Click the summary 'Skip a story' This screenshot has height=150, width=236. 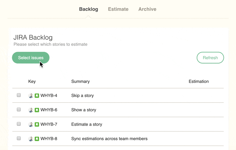pos(83,96)
